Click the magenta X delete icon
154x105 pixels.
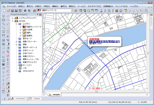[x=8, y=36]
